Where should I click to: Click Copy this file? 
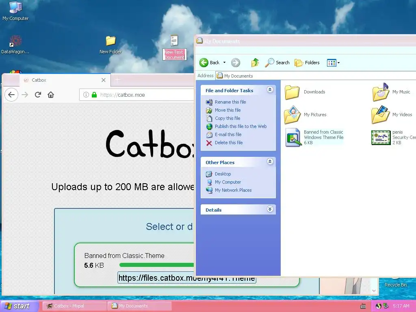coord(227,118)
